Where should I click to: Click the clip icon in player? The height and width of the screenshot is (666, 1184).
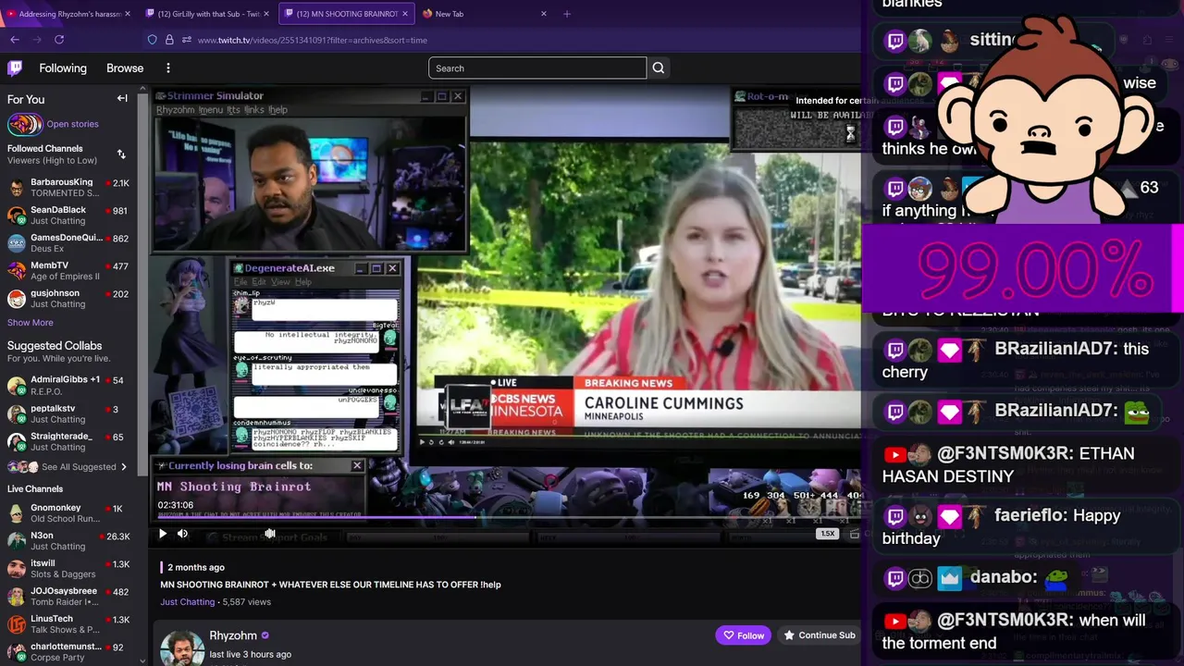[x=854, y=534]
